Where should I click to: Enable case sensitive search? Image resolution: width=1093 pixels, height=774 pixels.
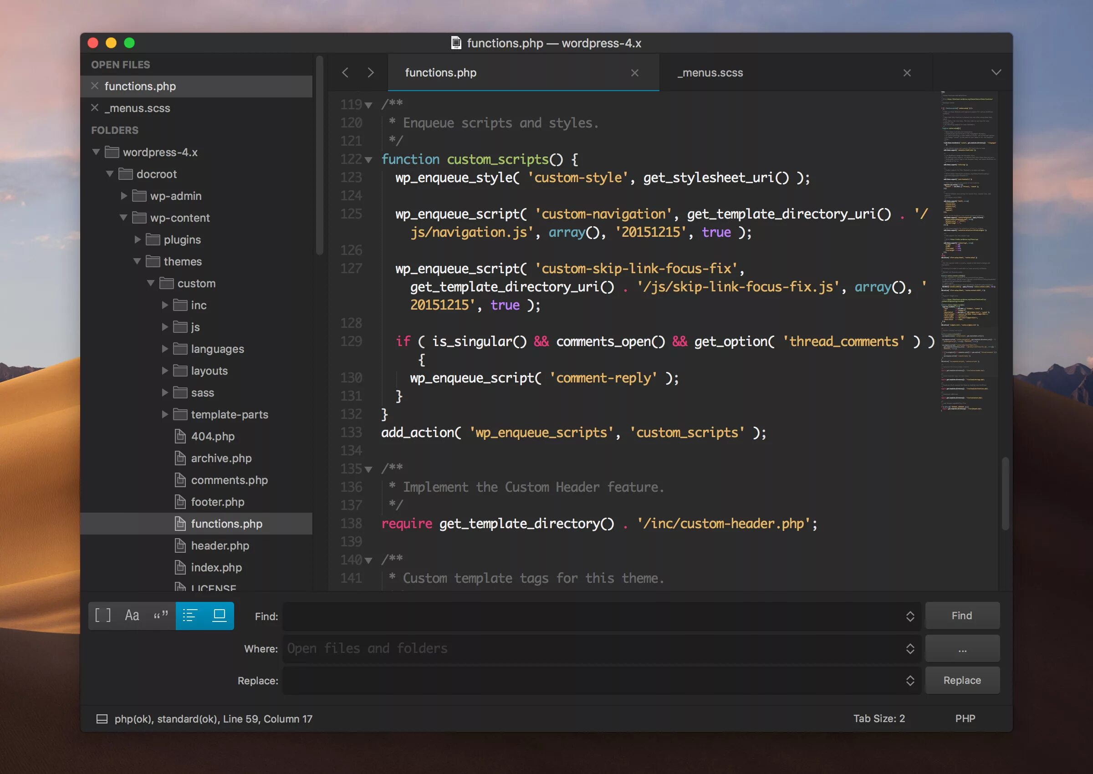(x=132, y=615)
